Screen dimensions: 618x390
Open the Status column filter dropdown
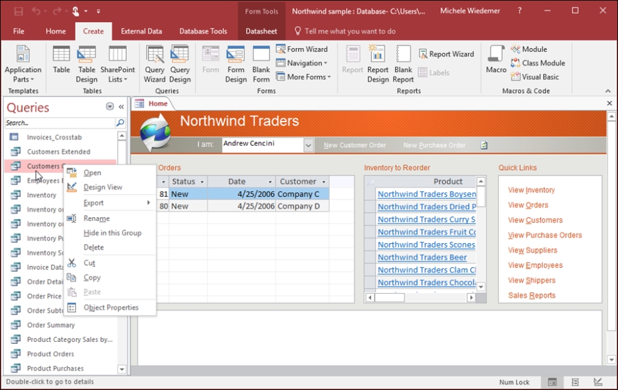[x=202, y=181]
